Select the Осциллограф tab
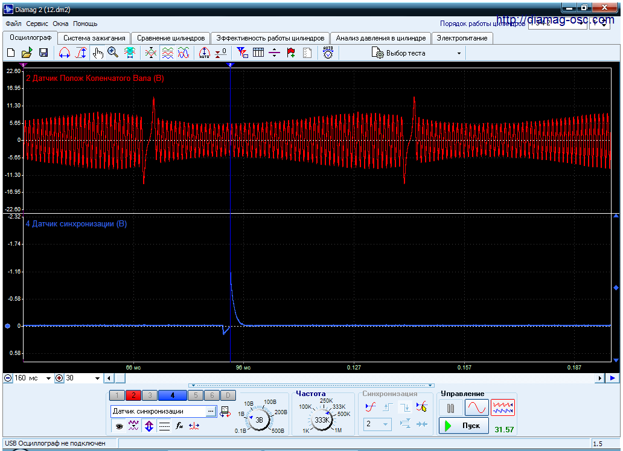The width and height of the screenshot is (623, 451). (x=31, y=37)
